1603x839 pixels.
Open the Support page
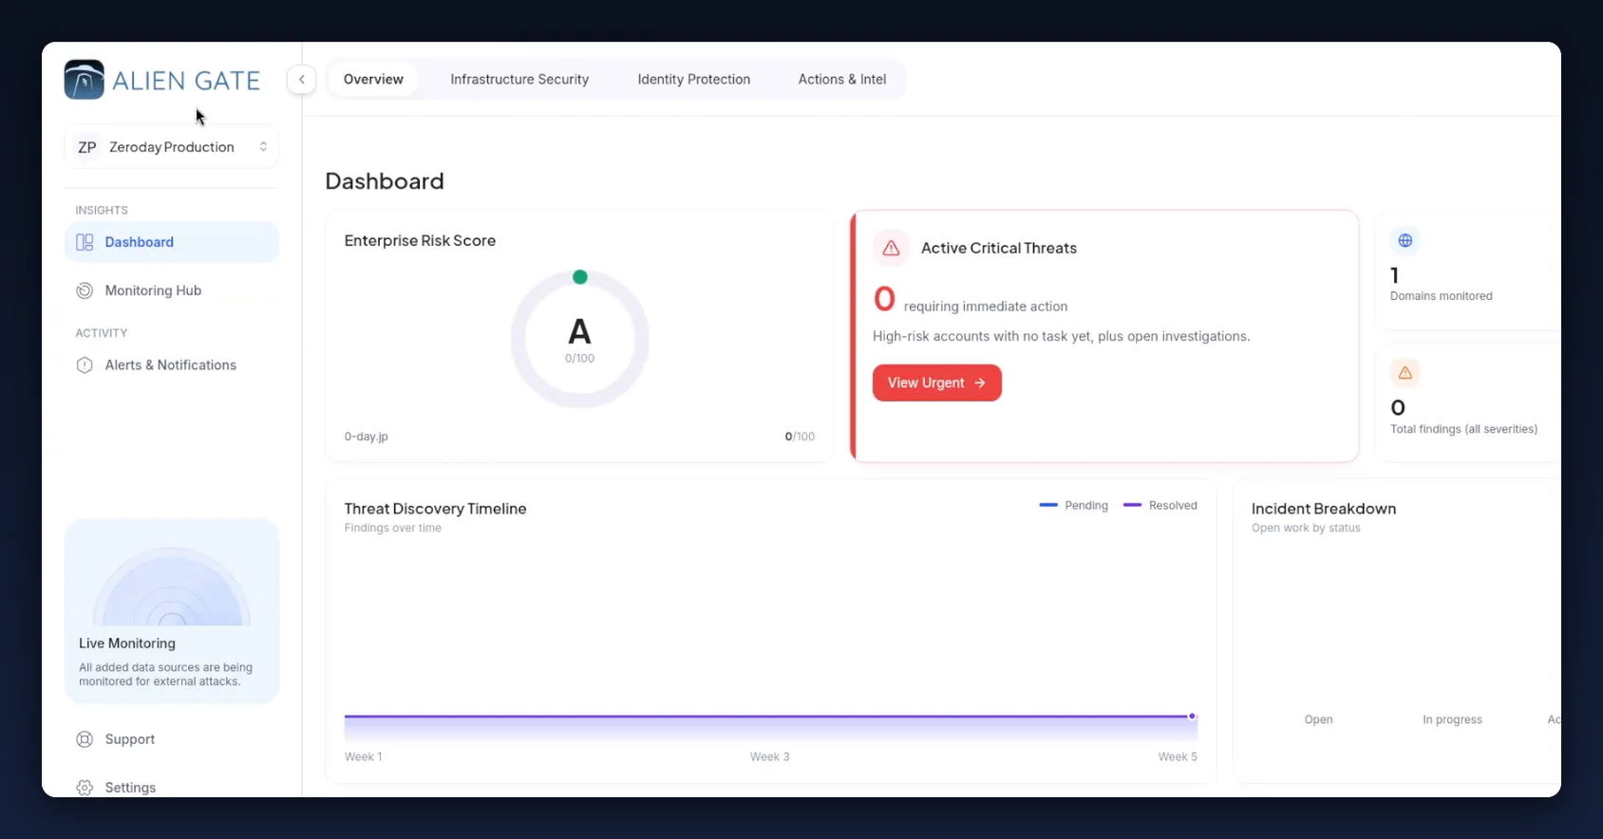tap(172, 739)
